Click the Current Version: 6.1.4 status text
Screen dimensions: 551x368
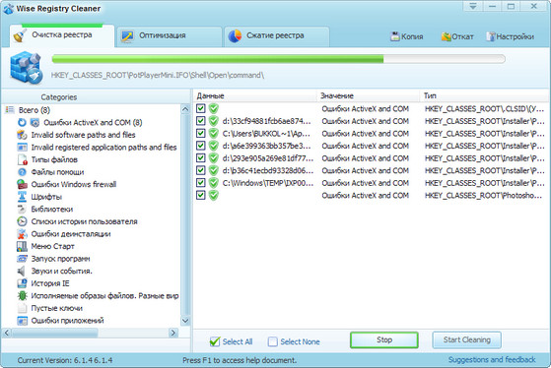coord(65,360)
